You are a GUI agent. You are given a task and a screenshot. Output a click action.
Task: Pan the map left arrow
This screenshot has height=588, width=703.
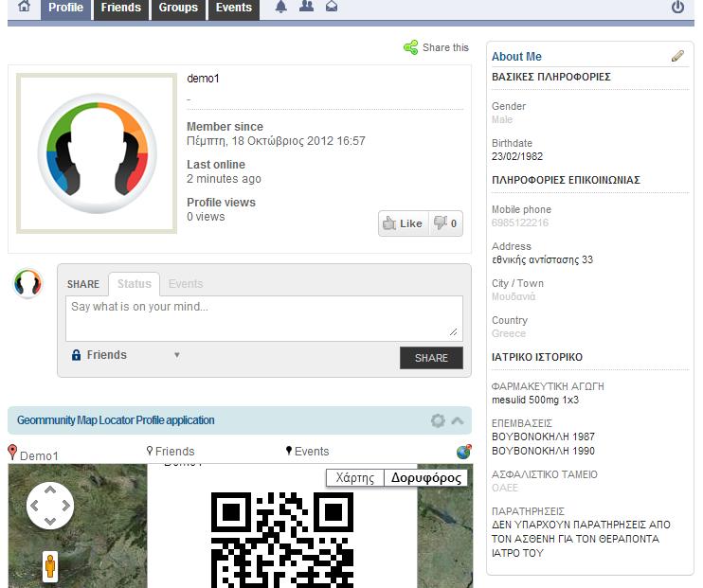pos(34,506)
